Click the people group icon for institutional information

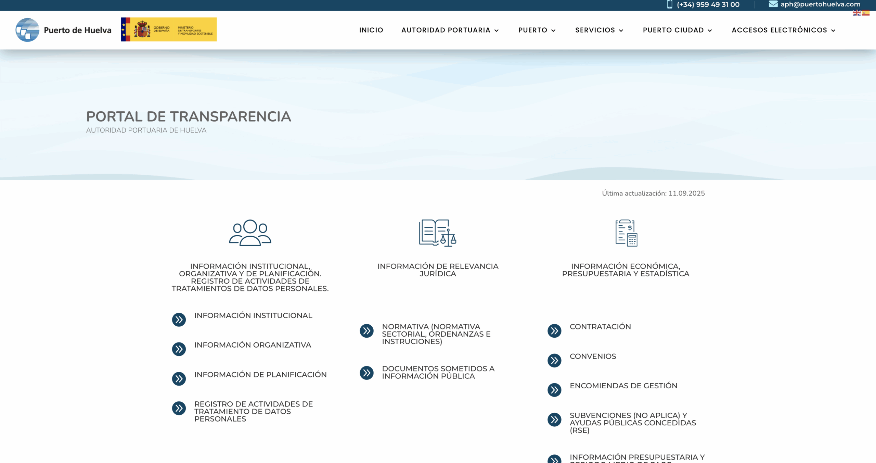click(x=250, y=233)
